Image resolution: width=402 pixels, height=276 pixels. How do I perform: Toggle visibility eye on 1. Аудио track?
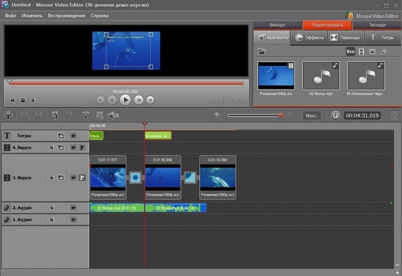[73, 220]
